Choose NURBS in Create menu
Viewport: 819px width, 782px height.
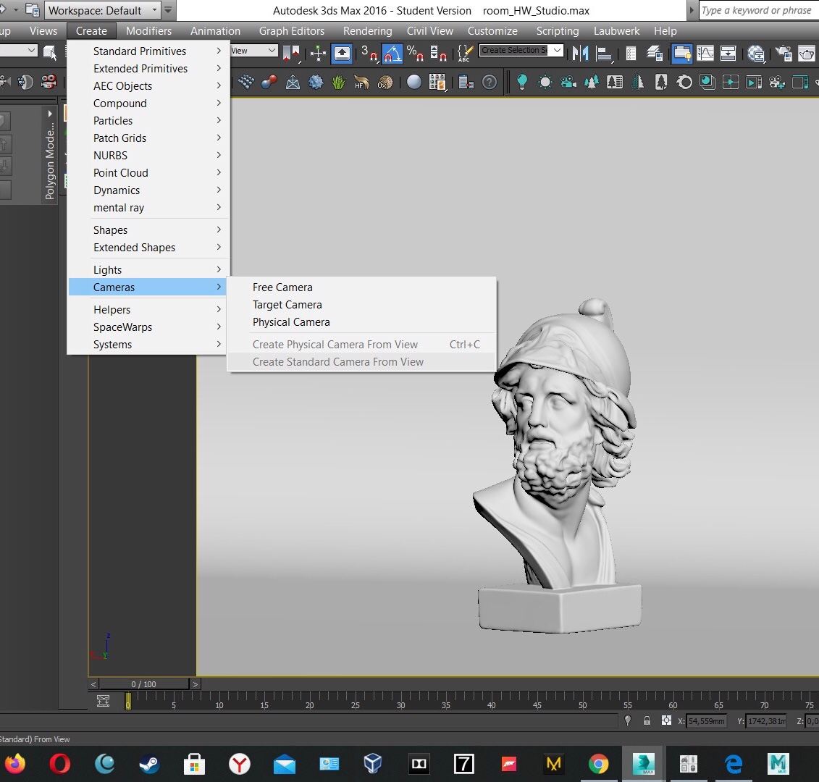point(147,155)
